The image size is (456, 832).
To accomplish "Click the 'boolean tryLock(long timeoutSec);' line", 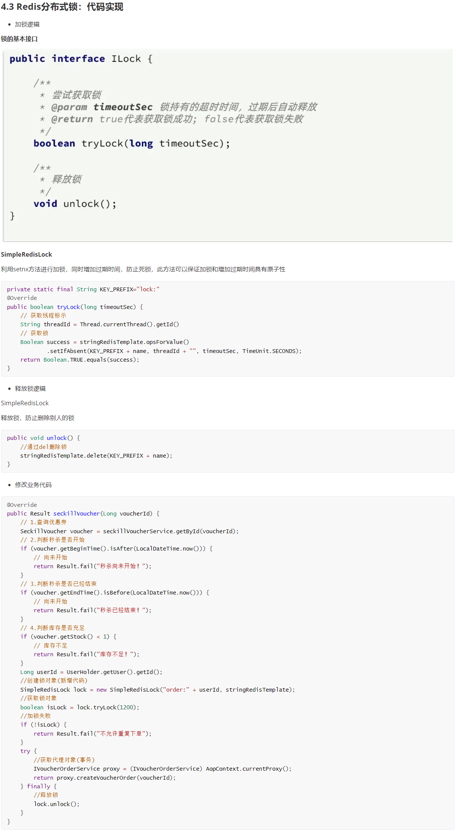I will 131,144.
